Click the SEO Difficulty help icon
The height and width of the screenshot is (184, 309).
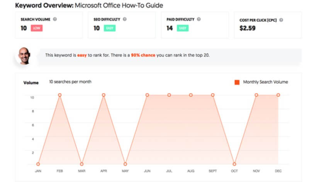pos(124,19)
